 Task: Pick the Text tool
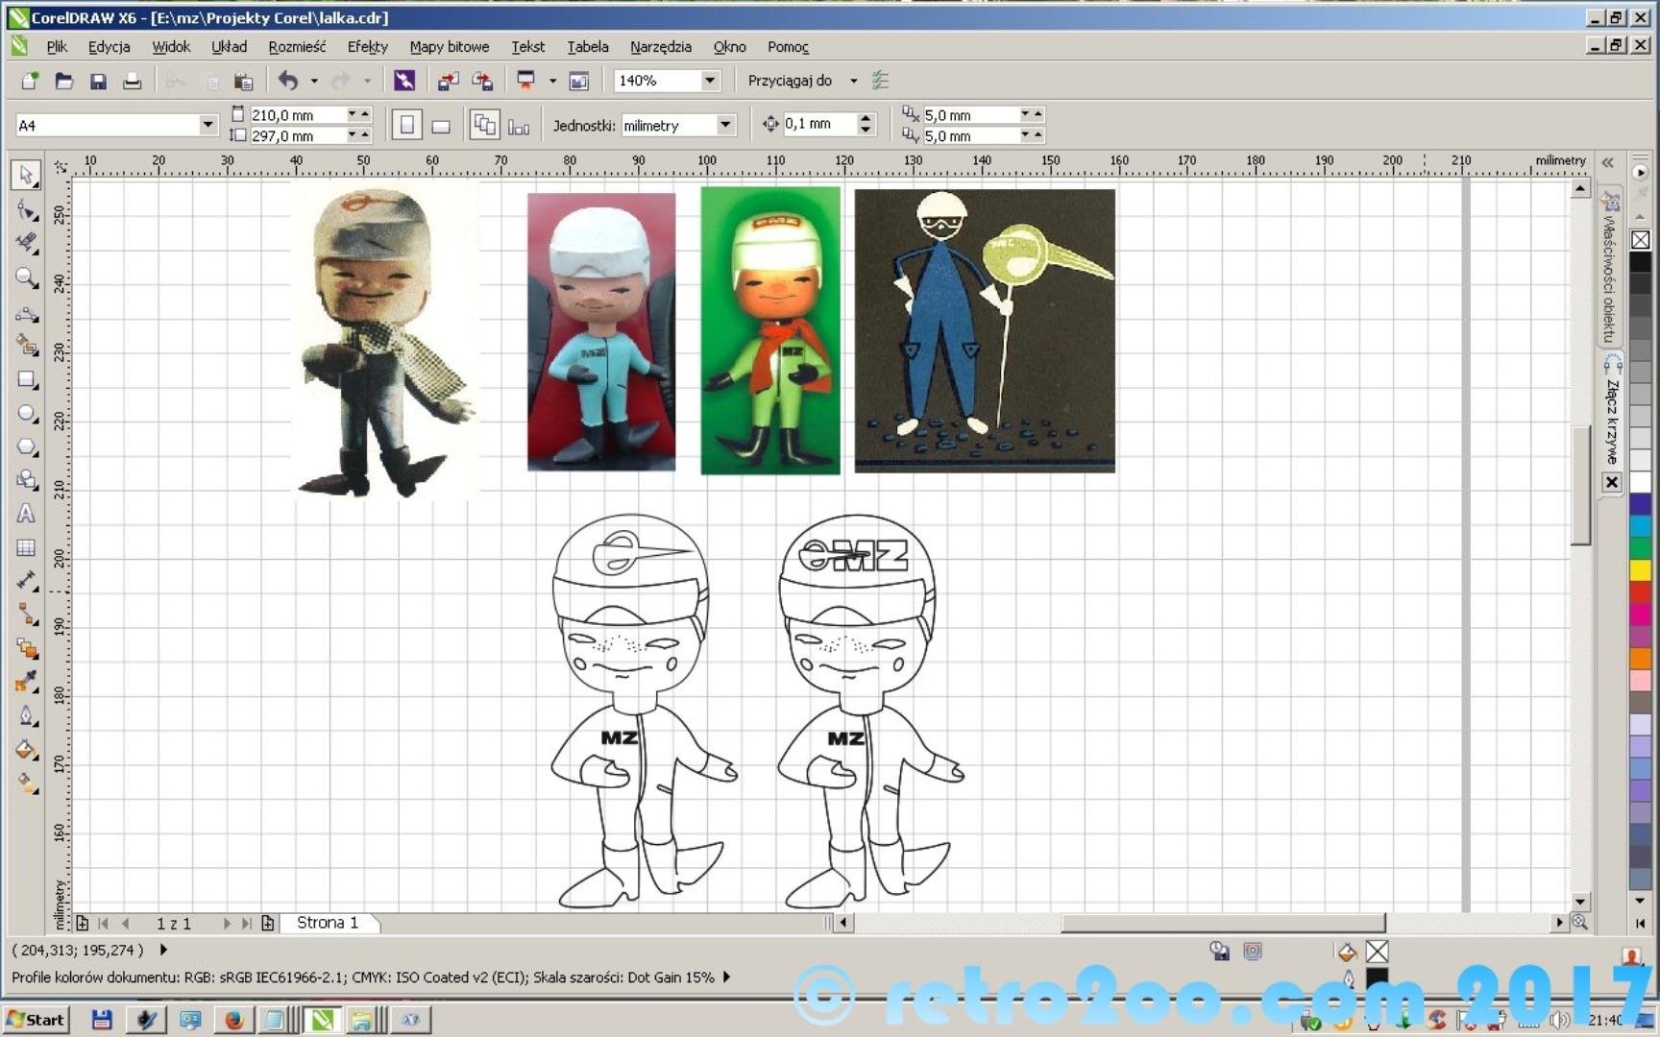tap(26, 514)
